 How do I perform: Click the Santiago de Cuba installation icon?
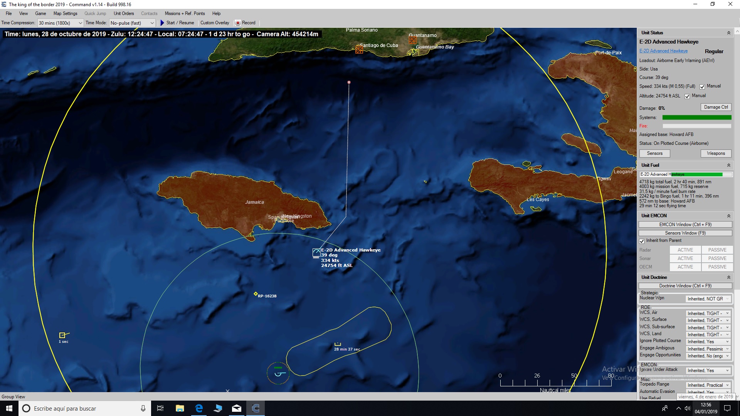point(359,49)
